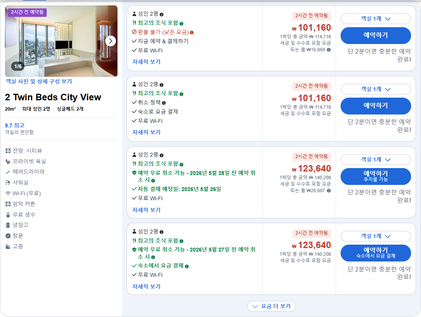This screenshot has height=317, width=421.
Task: Click the next photo arrow on room image
Action: click(111, 41)
